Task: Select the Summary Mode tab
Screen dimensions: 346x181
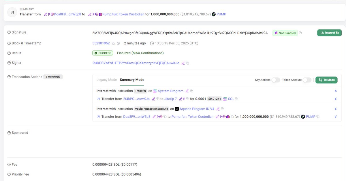Action: (132, 80)
